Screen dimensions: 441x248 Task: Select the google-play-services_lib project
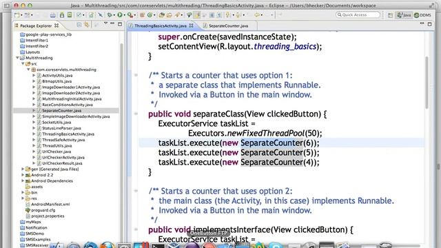[x=48, y=34]
